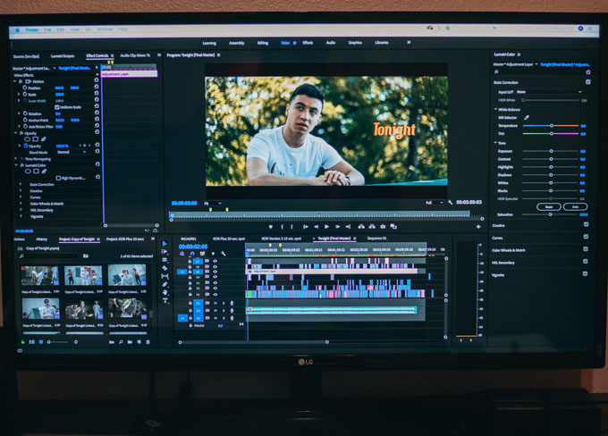
Task: Click the Export Frame camera icon
Action: tap(383, 227)
